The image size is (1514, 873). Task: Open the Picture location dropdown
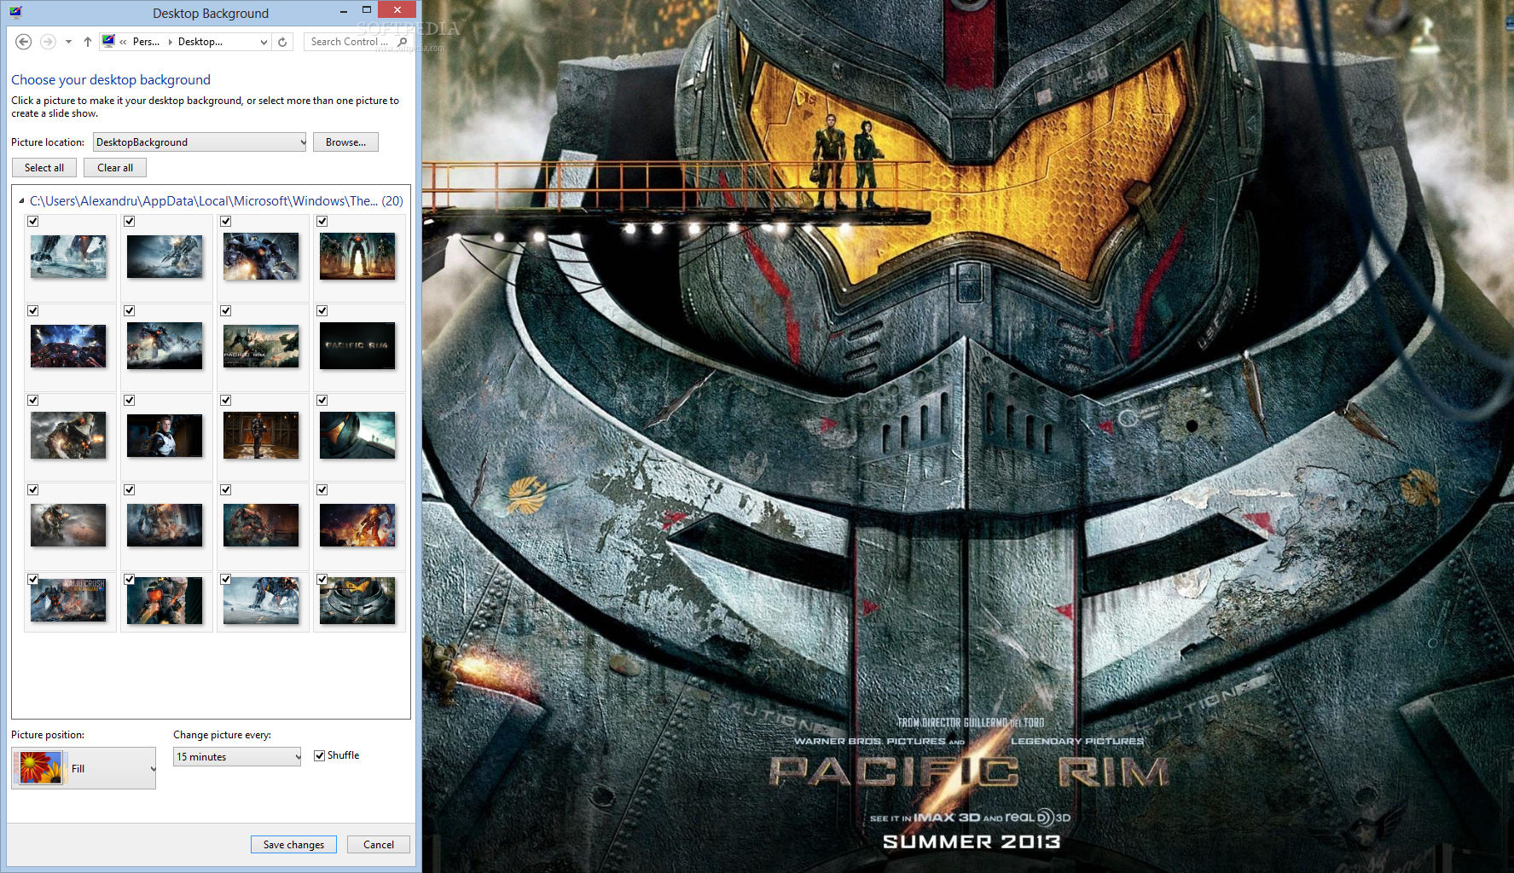coord(200,142)
